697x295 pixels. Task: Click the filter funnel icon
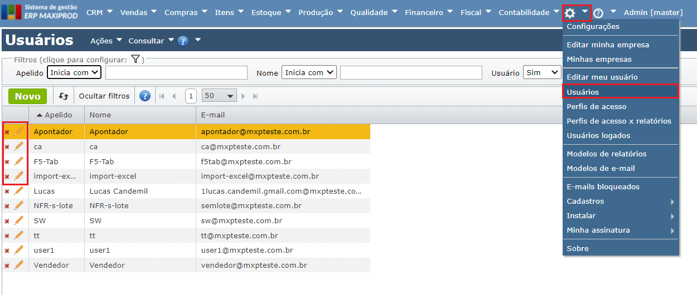pyautogui.click(x=135, y=59)
